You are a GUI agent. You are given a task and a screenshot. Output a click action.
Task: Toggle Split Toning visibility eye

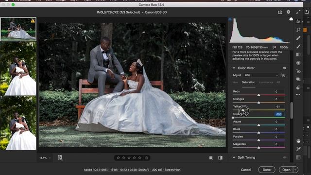pos(285,157)
